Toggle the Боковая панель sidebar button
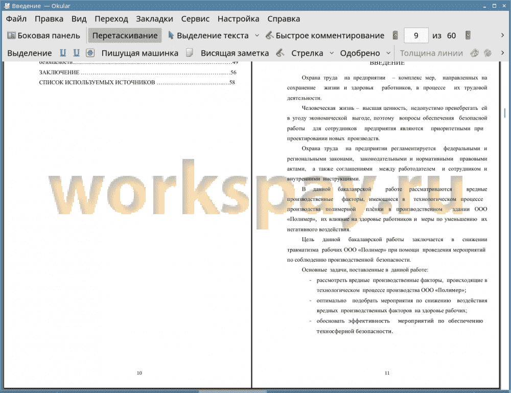Screen dimensions: 511x393 pyautogui.click(x=43, y=36)
